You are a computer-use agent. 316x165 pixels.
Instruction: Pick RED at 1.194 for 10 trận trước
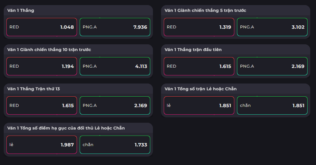42,66
